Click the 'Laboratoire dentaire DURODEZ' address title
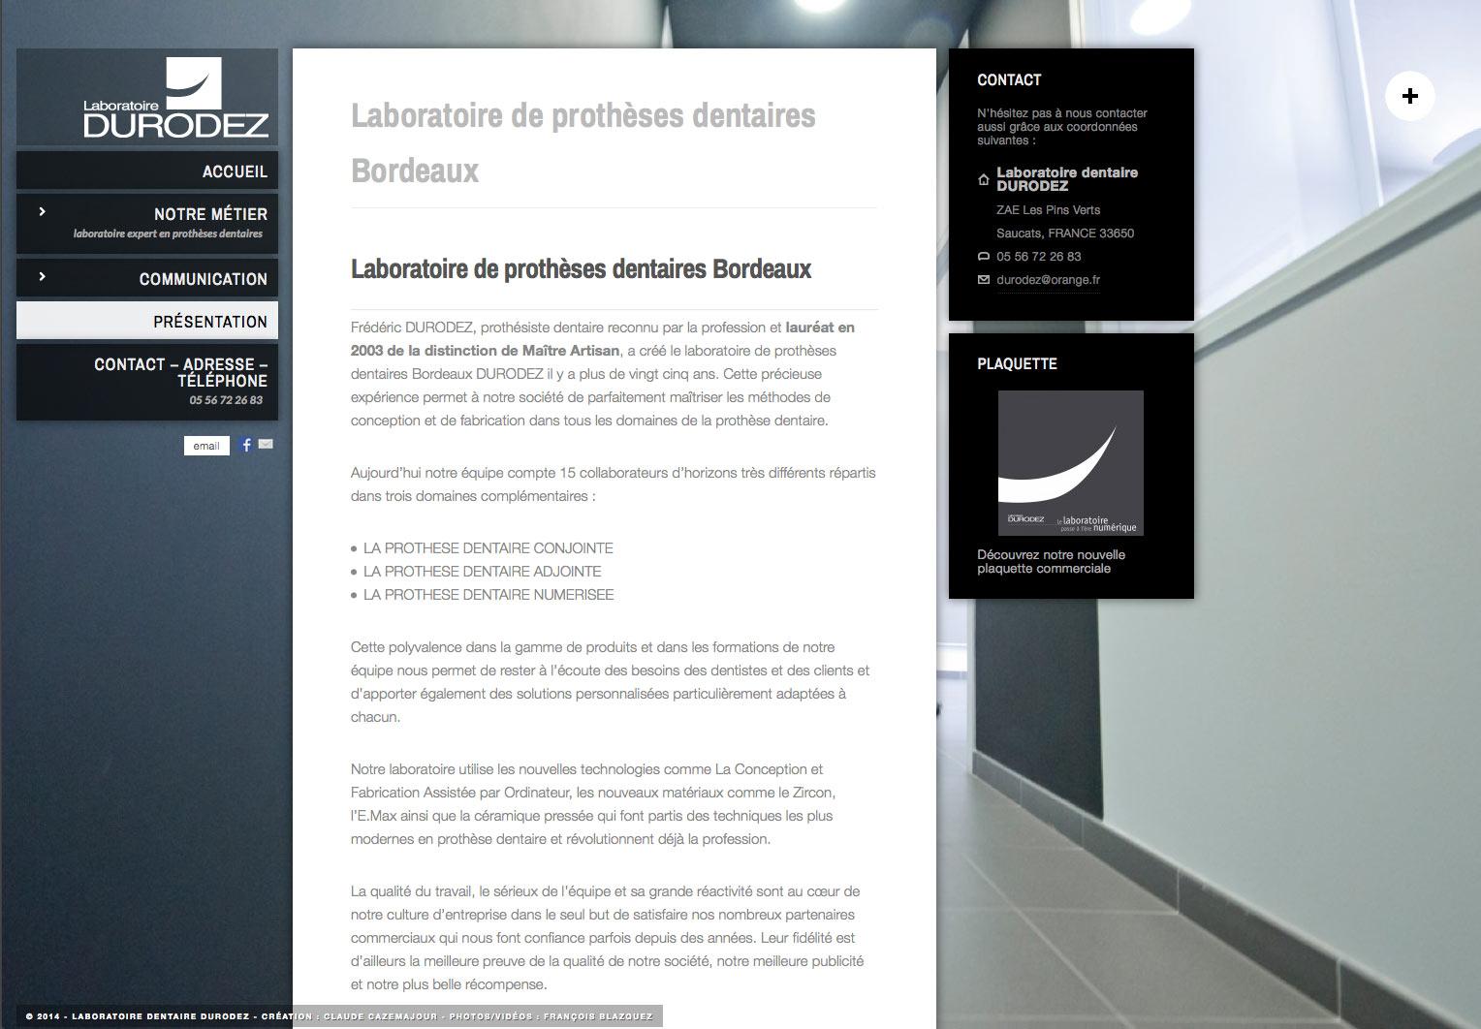1481x1029 pixels. 1067,179
